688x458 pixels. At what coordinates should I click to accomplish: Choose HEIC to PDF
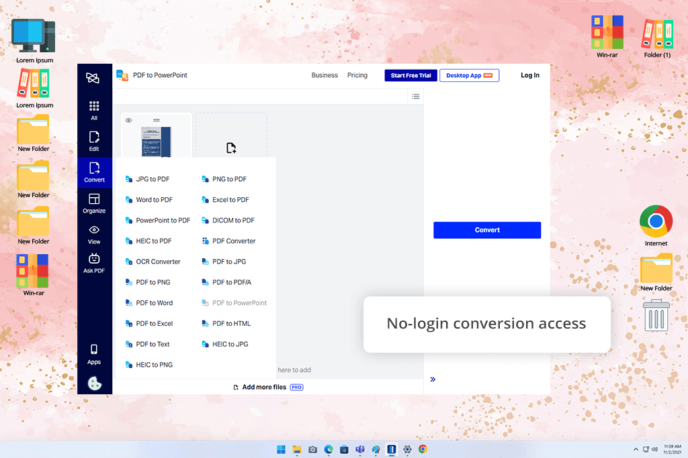[x=148, y=241]
